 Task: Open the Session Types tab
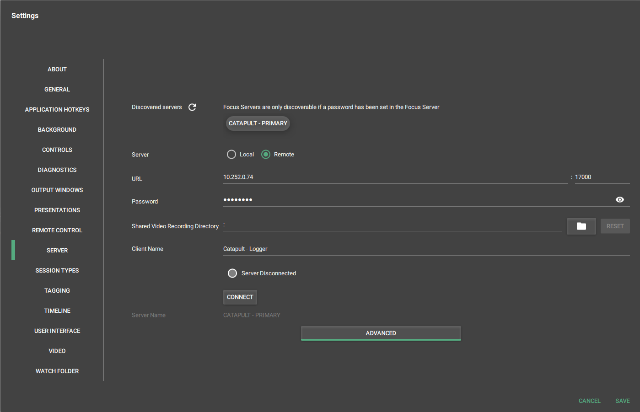click(x=57, y=271)
